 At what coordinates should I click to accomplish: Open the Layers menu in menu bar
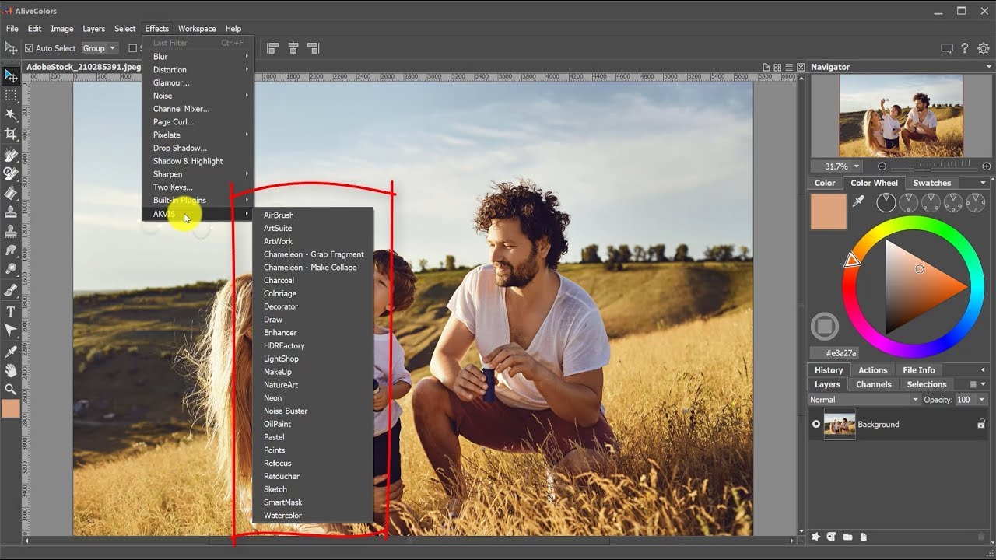(93, 29)
